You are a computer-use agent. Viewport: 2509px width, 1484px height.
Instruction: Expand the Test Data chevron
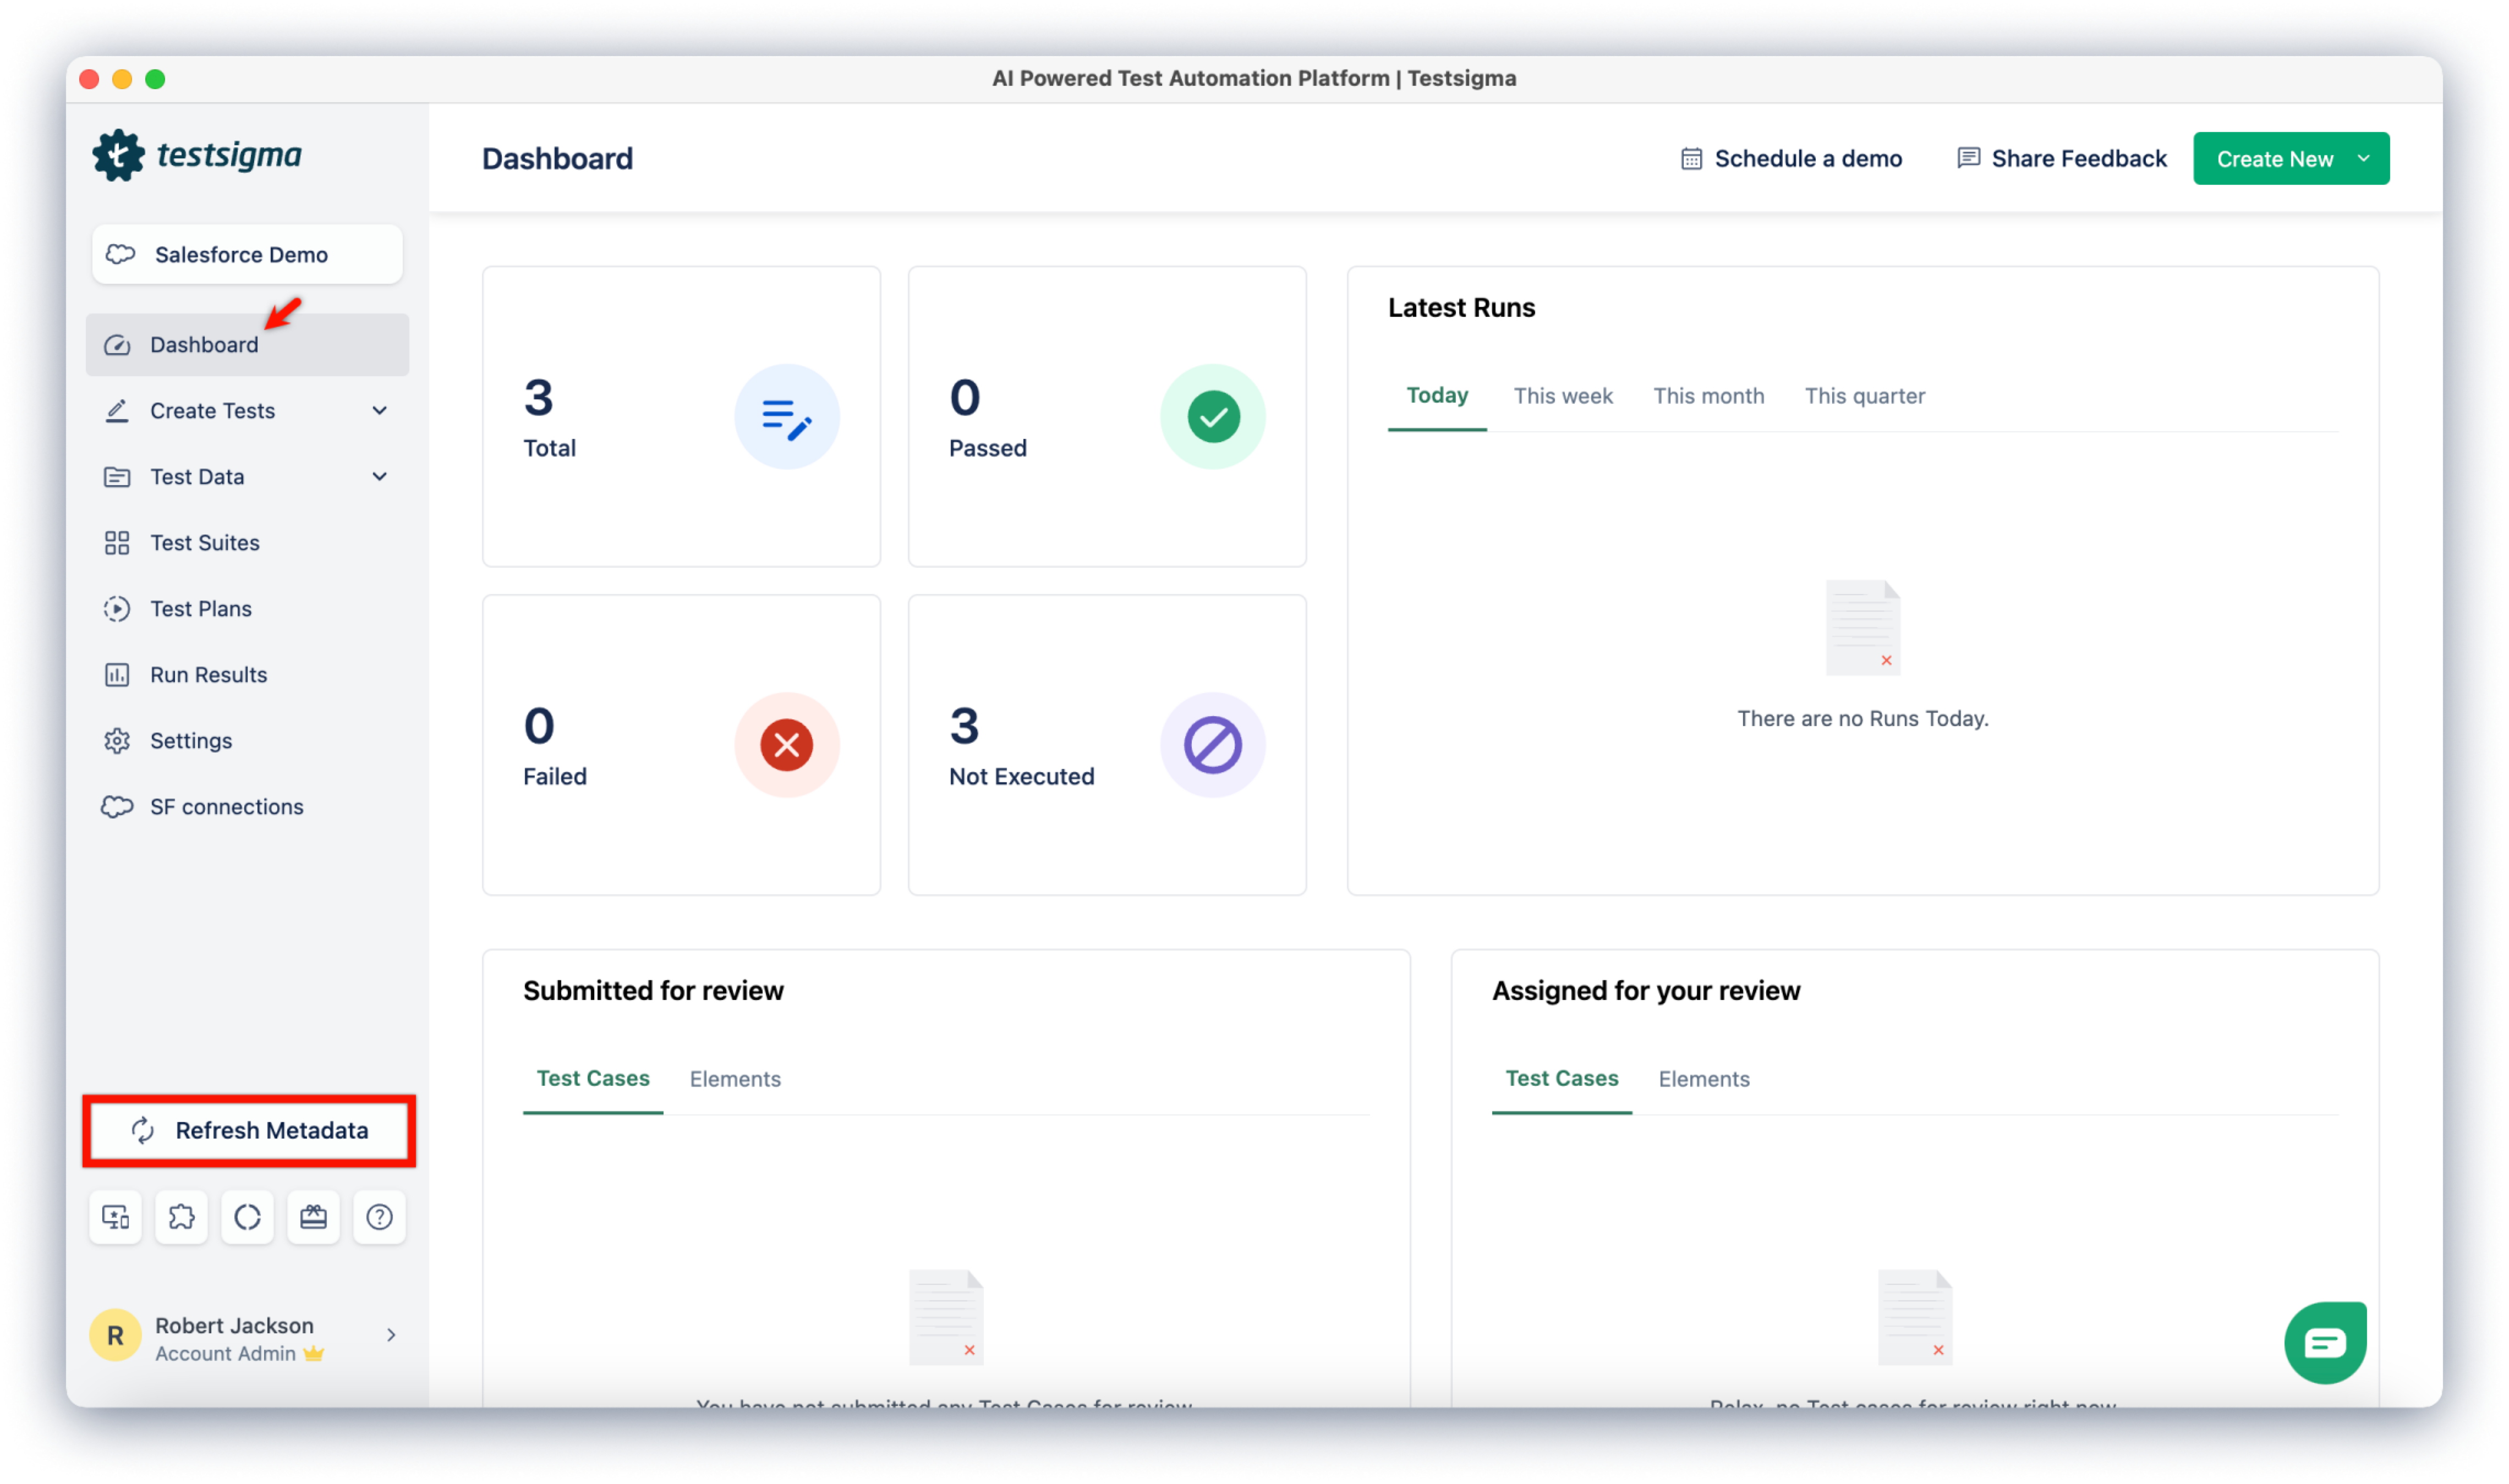(x=380, y=477)
